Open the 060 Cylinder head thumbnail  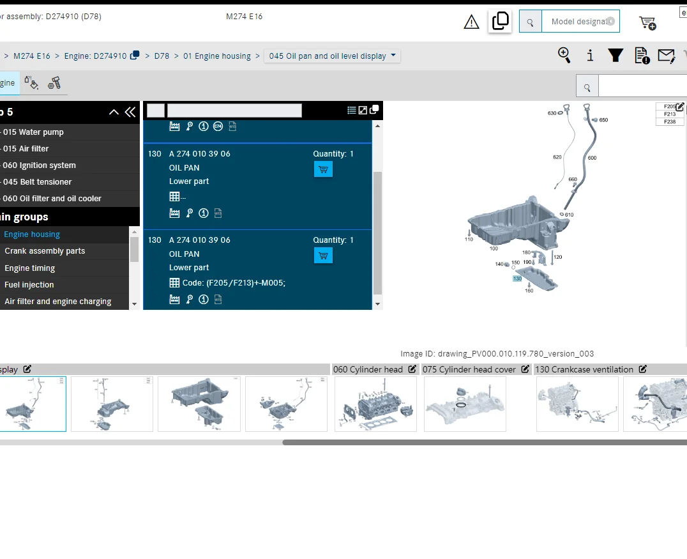375,404
